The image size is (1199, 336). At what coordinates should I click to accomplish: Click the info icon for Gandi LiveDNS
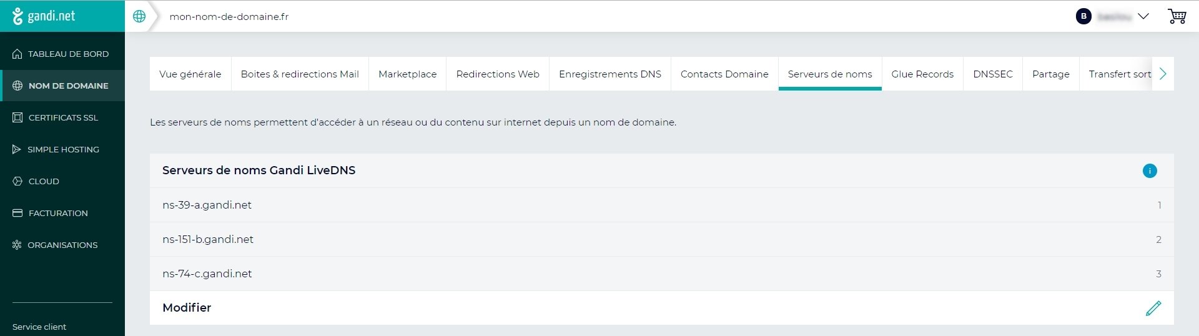click(x=1150, y=170)
